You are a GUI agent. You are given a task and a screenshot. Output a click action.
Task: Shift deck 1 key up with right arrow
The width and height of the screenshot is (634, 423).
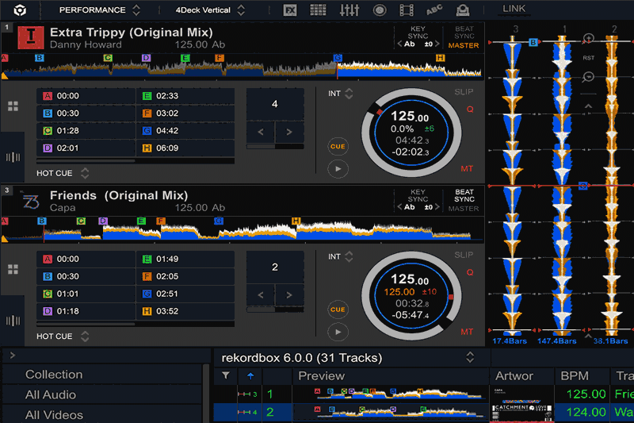[x=437, y=44]
